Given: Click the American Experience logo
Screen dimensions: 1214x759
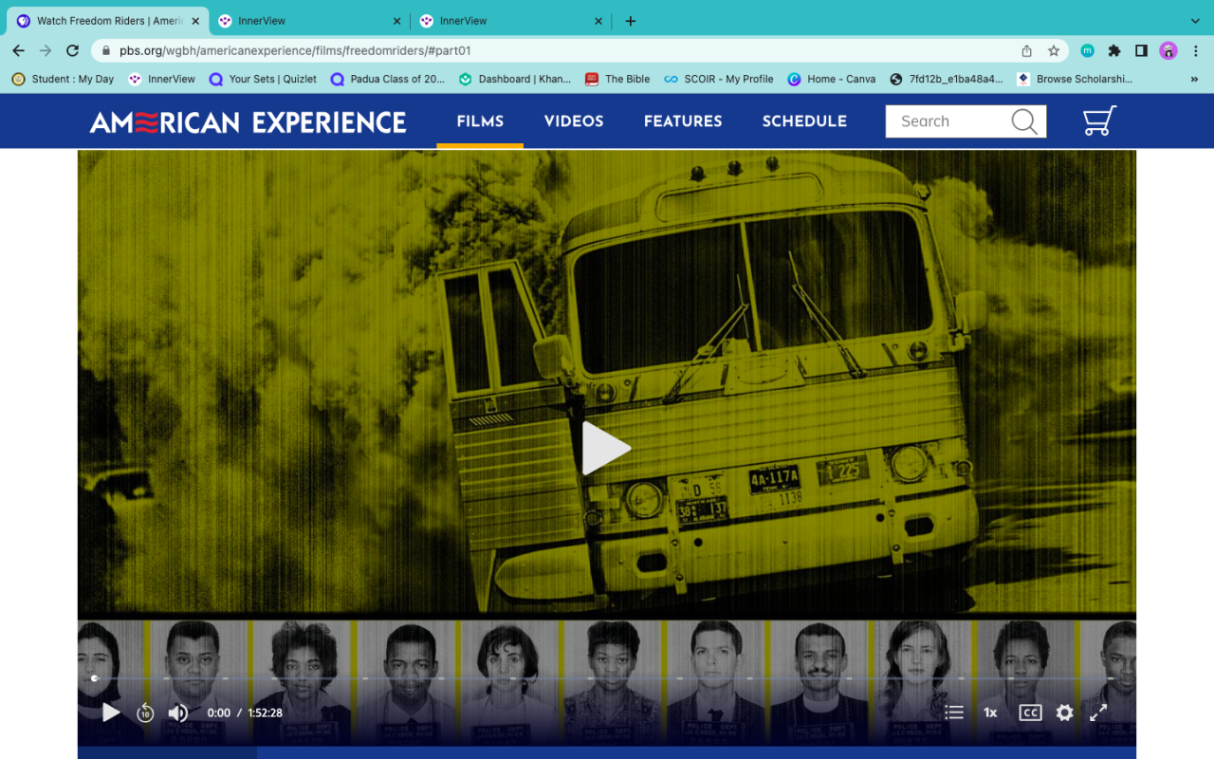Looking at the screenshot, I should (248, 121).
